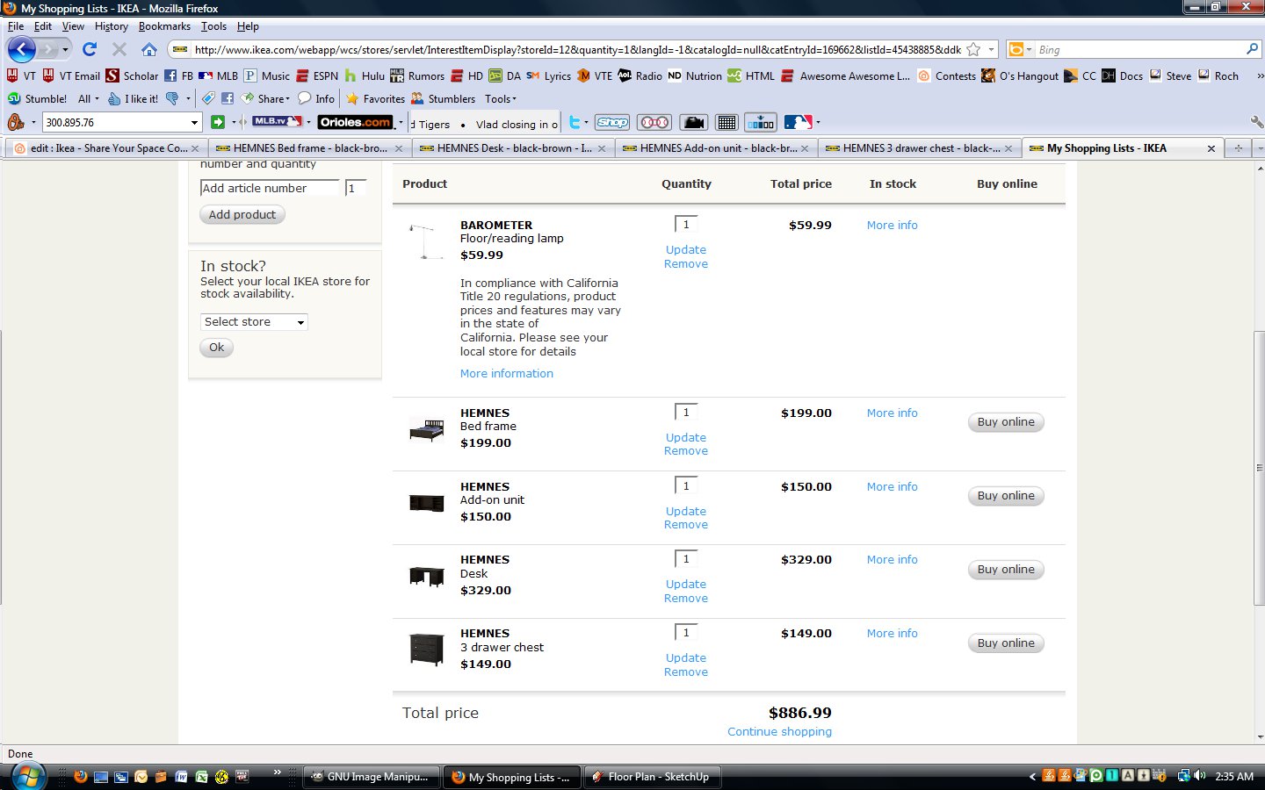Open the File menu
The height and width of the screenshot is (790, 1265).
pyautogui.click(x=16, y=26)
